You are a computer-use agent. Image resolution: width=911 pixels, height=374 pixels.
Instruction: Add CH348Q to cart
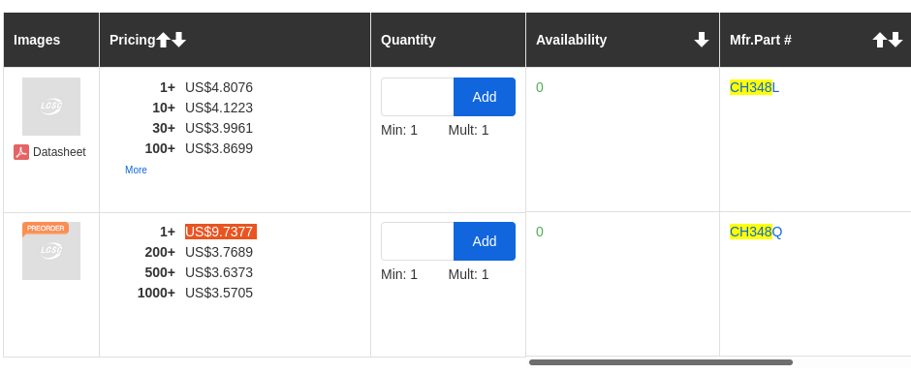tap(485, 241)
